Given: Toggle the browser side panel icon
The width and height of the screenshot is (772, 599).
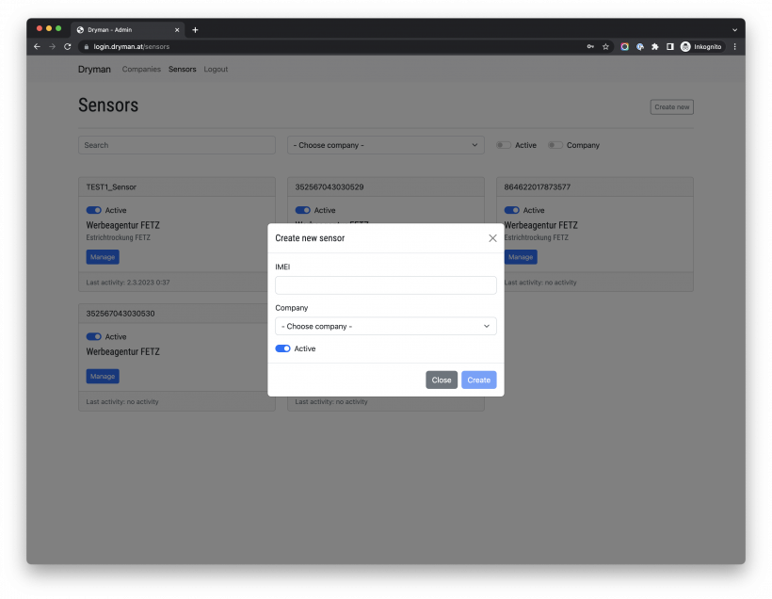Looking at the screenshot, I should (x=670, y=46).
